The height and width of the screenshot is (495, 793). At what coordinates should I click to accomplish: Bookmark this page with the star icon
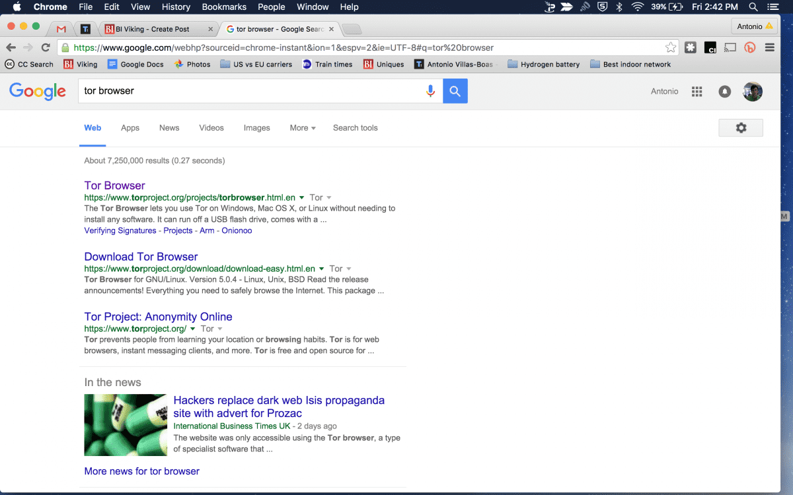(x=671, y=48)
